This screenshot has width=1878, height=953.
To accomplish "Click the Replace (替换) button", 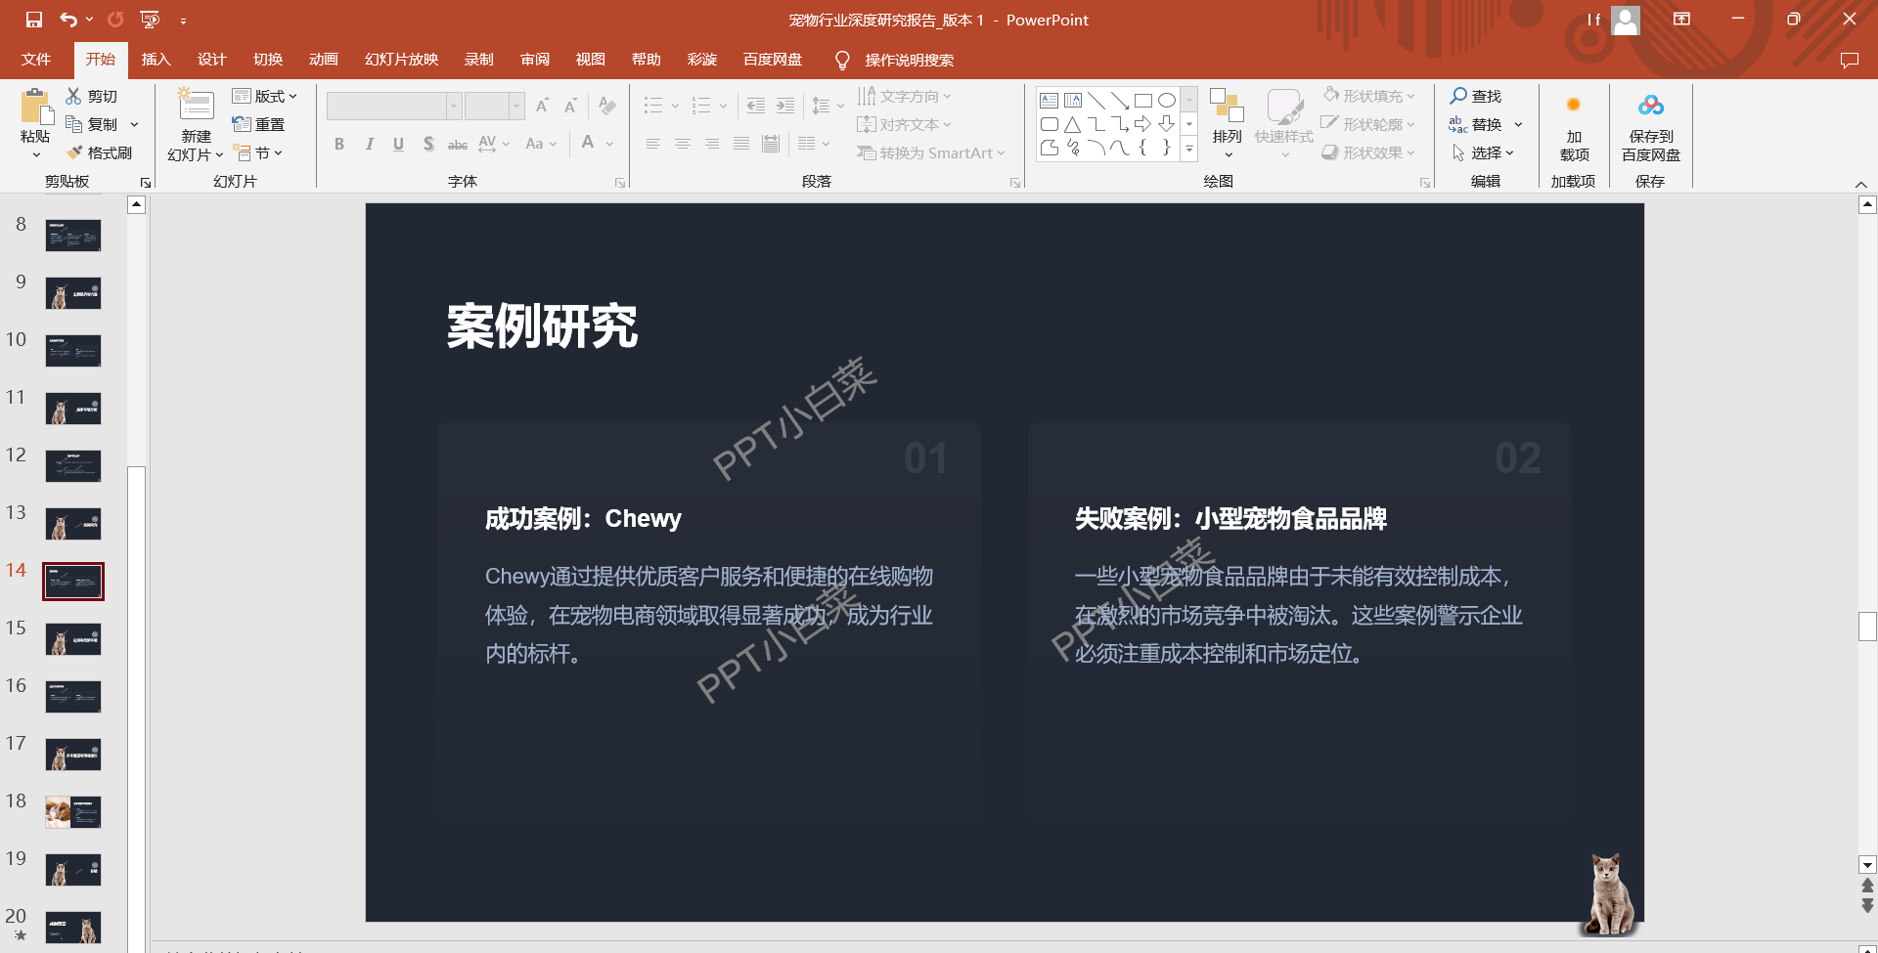I will [x=1475, y=124].
